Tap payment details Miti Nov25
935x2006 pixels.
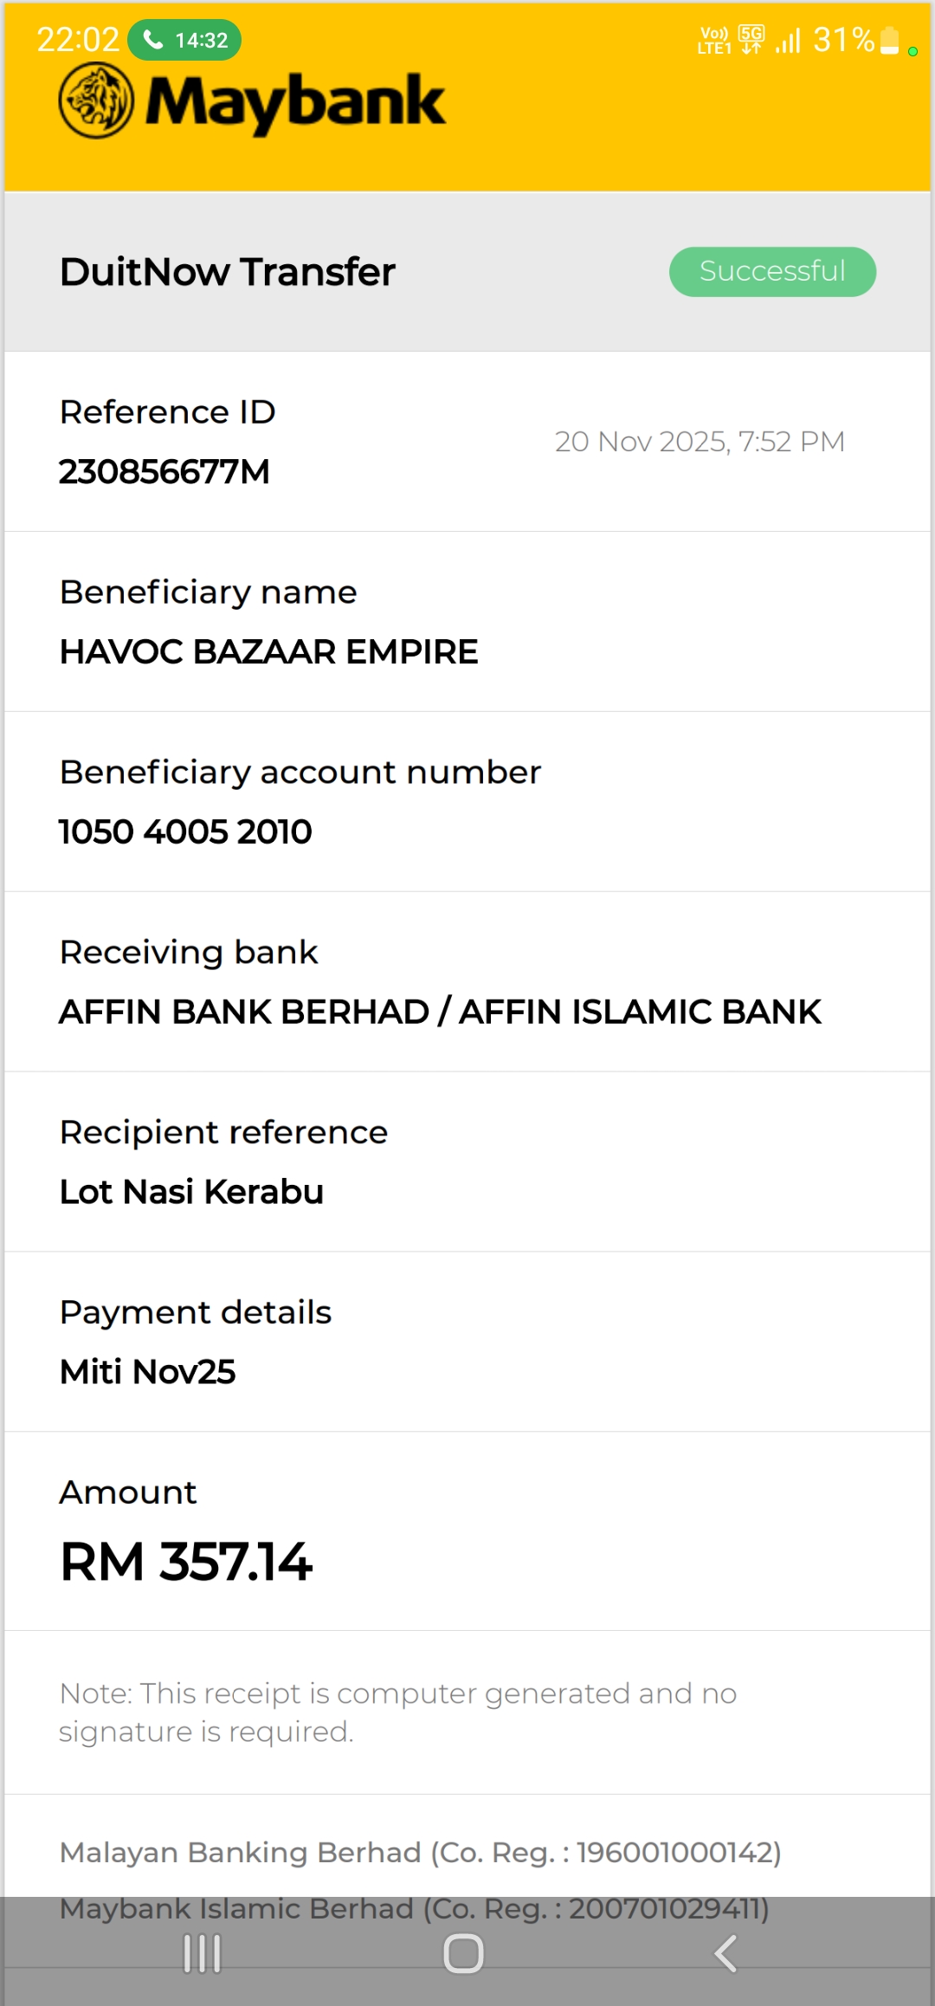[x=148, y=1372]
